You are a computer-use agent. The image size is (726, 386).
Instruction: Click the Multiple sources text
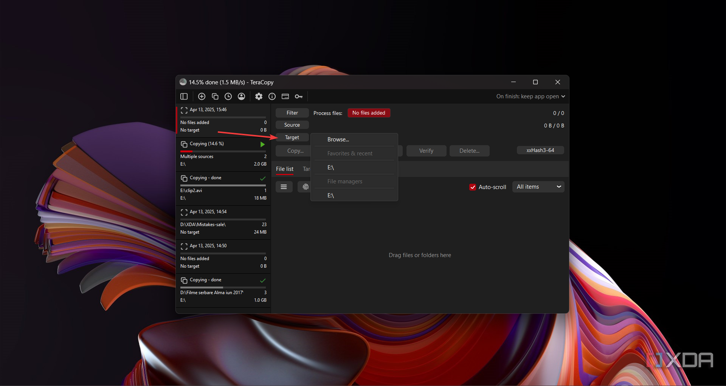[x=197, y=157]
